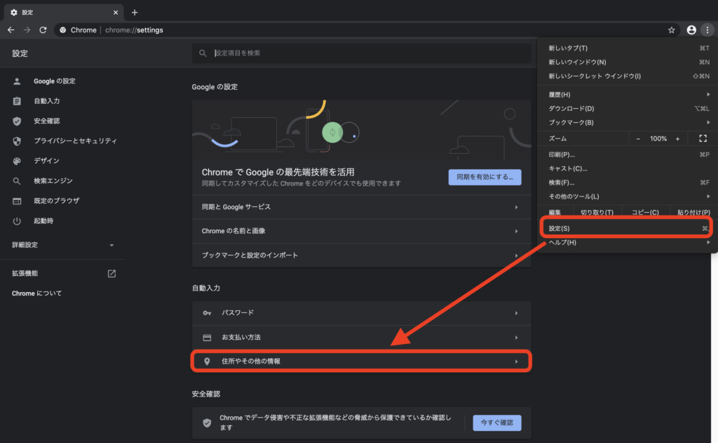Image resolution: width=718 pixels, height=443 pixels.
Task: Expand the 詳細設定 section in the sidebar
Action: (x=62, y=245)
